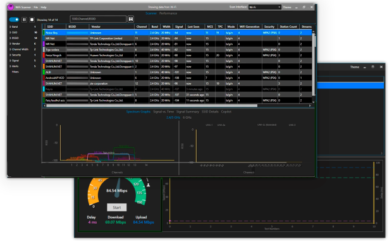Image resolution: width=392 pixels, height=242 pixels.
Task: Click the horizontal scrollbar thumb under the table
Action: point(152,106)
